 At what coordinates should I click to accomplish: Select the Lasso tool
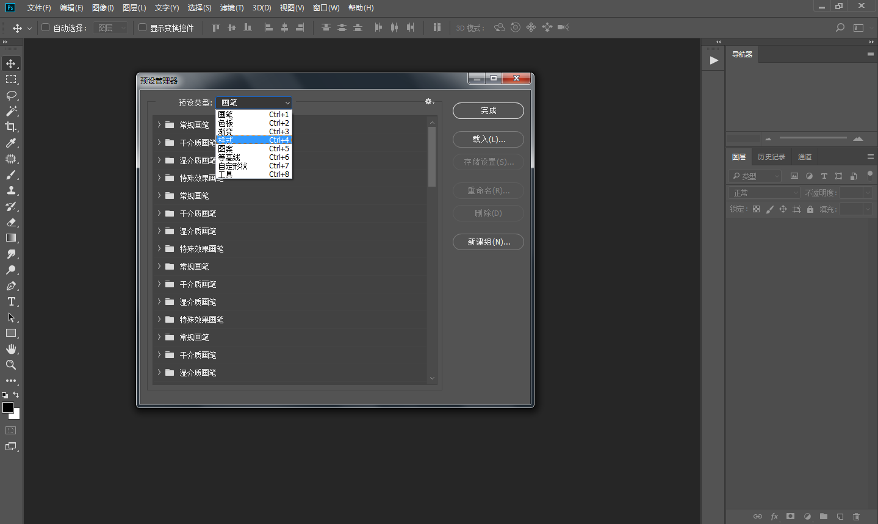pyautogui.click(x=11, y=95)
